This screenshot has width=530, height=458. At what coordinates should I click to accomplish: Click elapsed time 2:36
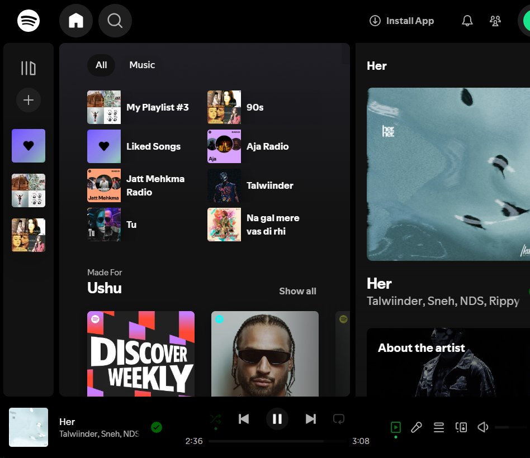(x=194, y=441)
